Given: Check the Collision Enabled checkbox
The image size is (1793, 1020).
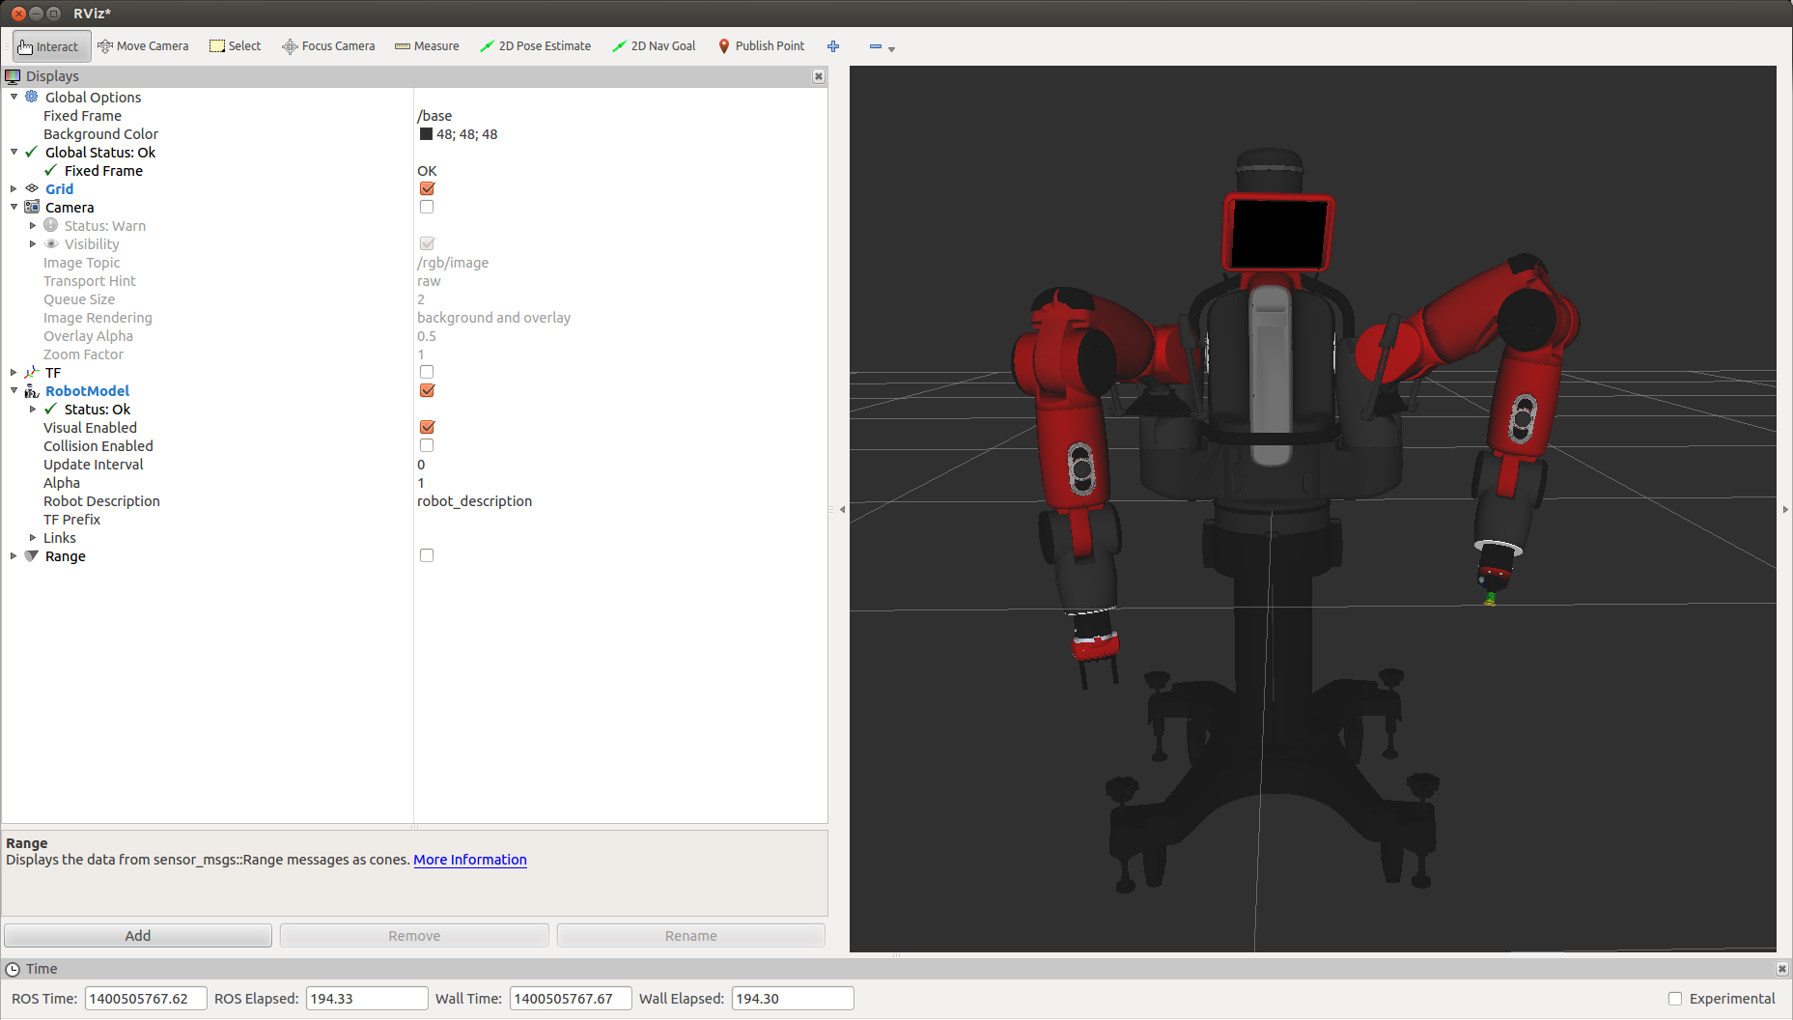Looking at the screenshot, I should click(x=427, y=445).
